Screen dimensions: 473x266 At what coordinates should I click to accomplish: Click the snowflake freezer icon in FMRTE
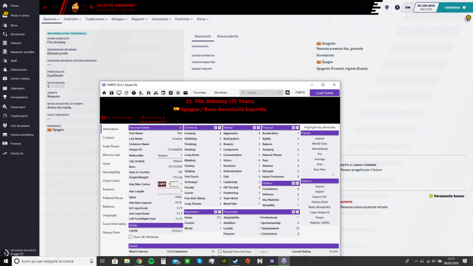(178, 93)
